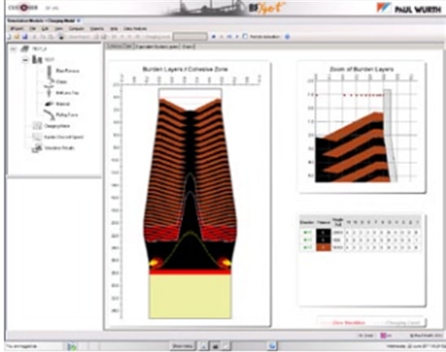Toggle the green check in the second table row
446x352 pixels.
tap(307, 240)
